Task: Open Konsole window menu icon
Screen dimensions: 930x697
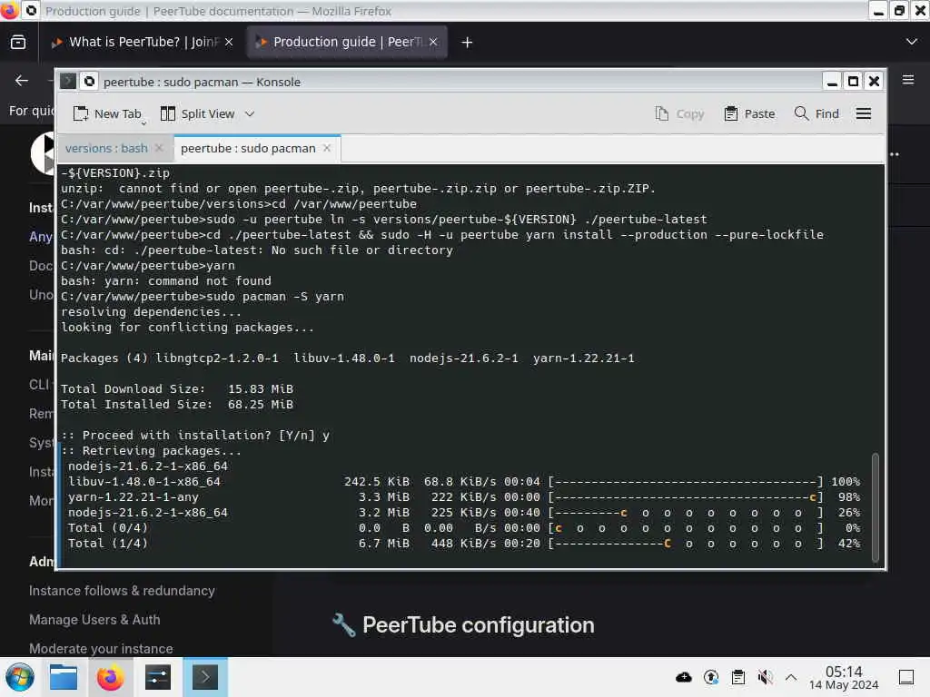Action: click(68, 81)
